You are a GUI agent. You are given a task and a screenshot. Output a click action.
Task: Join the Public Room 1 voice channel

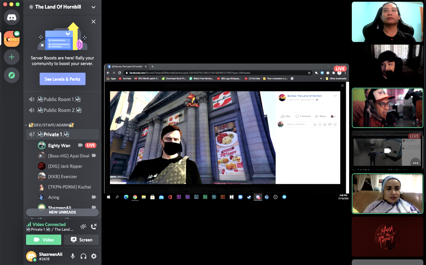pyautogui.click(x=59, y=99)
